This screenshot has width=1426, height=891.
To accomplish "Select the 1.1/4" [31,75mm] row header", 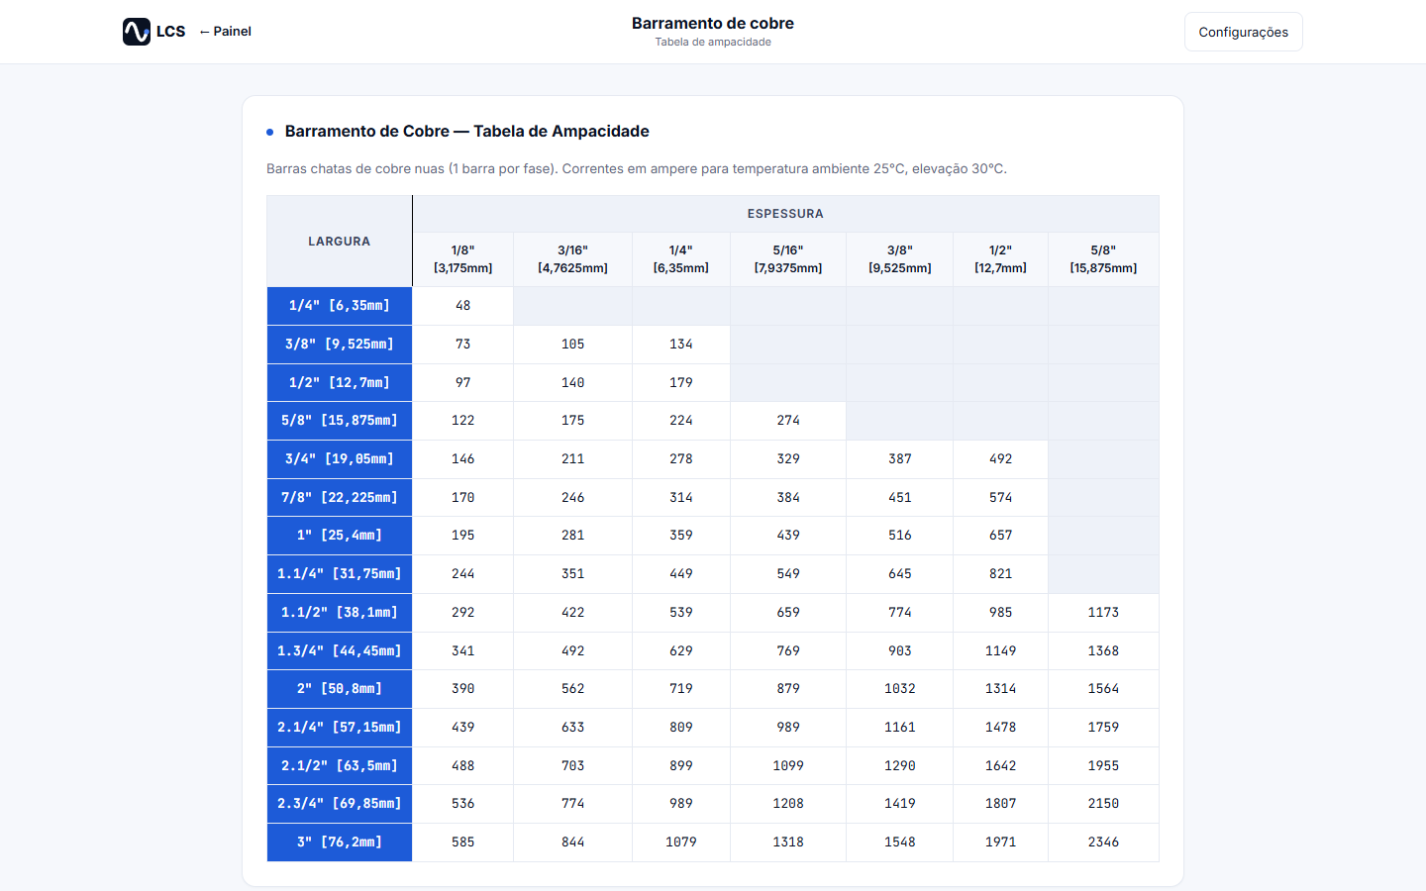I will pyautogui.click(x=340, y=574).
